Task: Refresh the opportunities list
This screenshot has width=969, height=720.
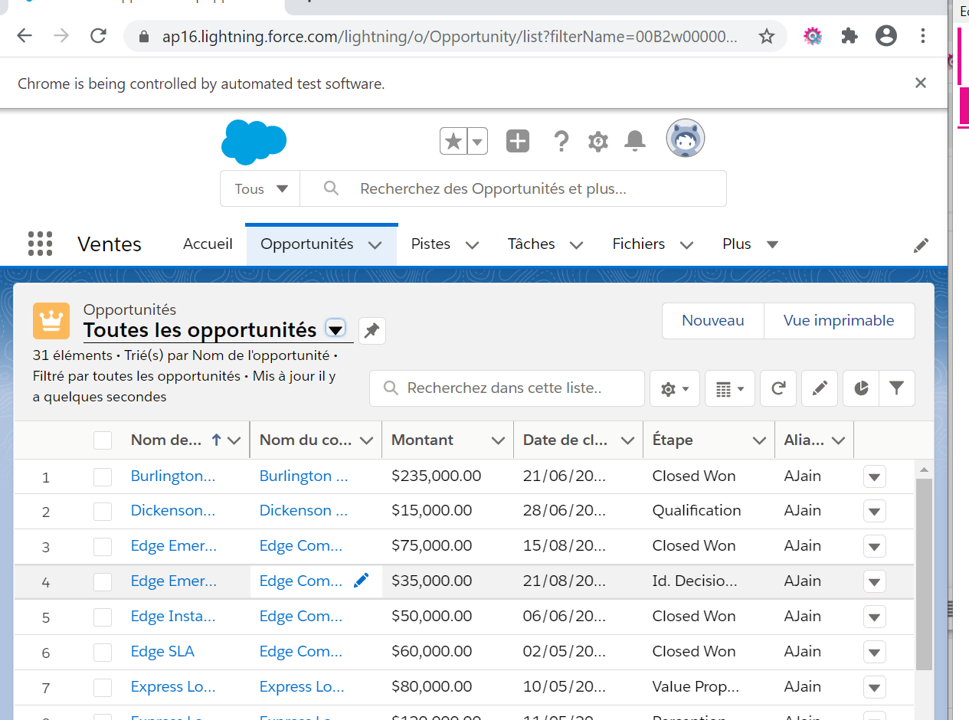Action: pyautogui.click(x=778, y=388)
